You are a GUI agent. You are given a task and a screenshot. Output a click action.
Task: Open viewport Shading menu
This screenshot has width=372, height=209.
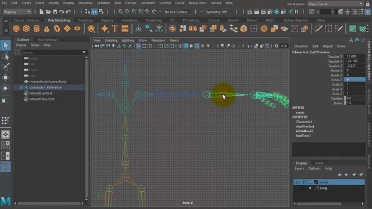(x=111, y=40)
